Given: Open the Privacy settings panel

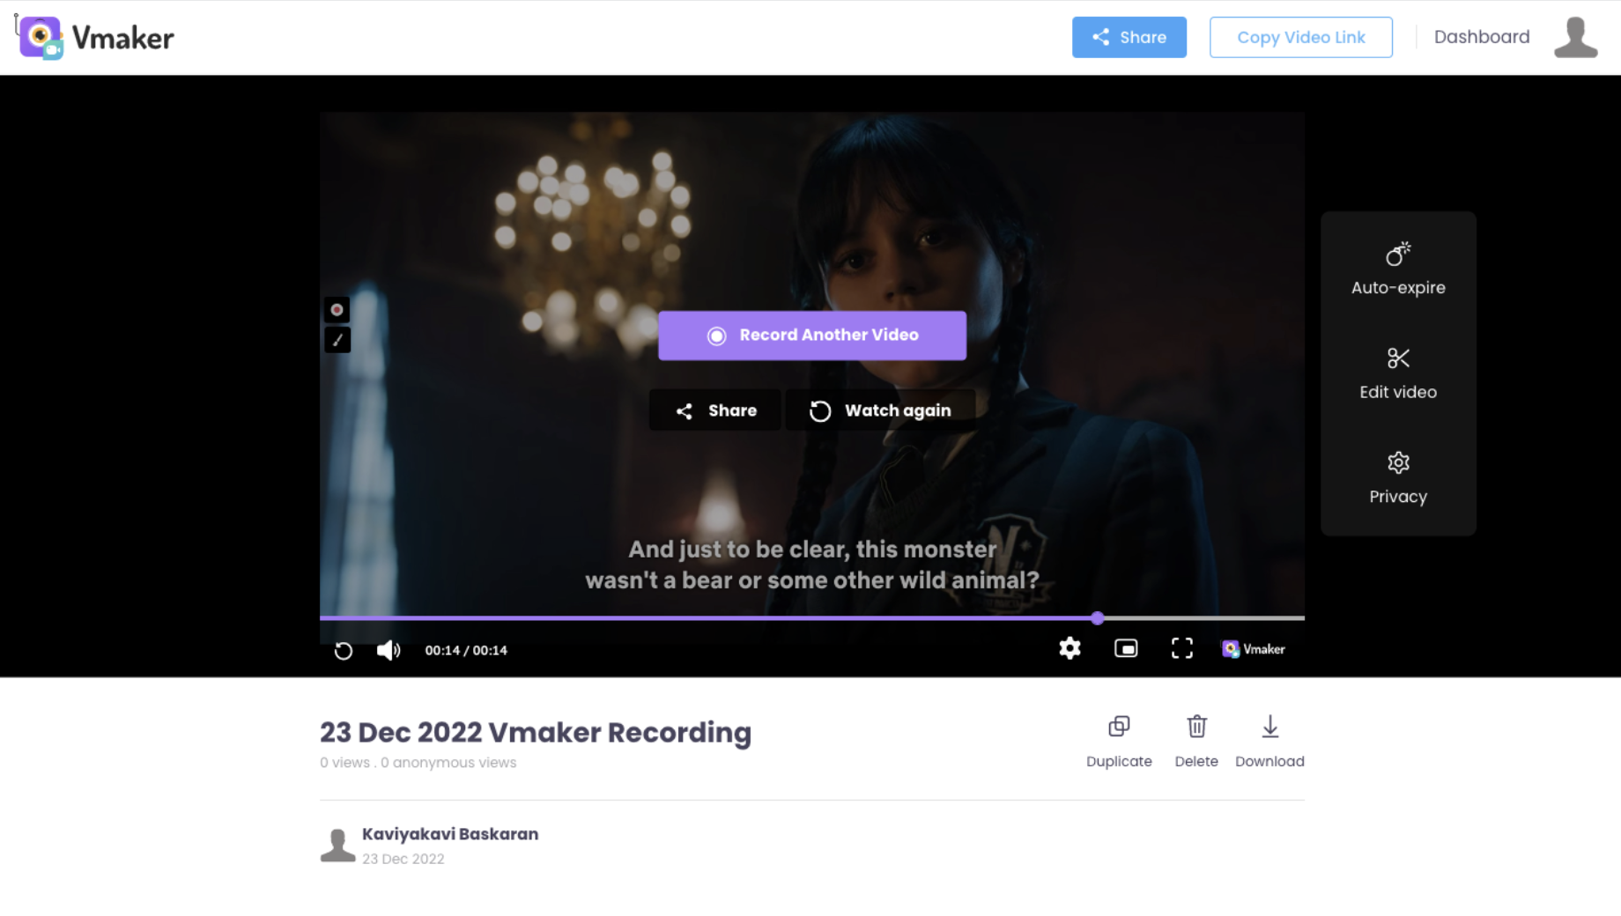Looking at the screenshot, I should tap(1397, 478).
